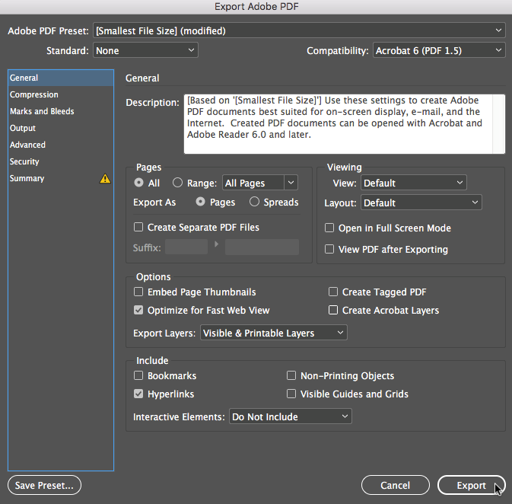Image resolution: width=512 pixels, height=504 pixels.
Task: Toggle Optimize for Fast Web View
Action: 138,311
